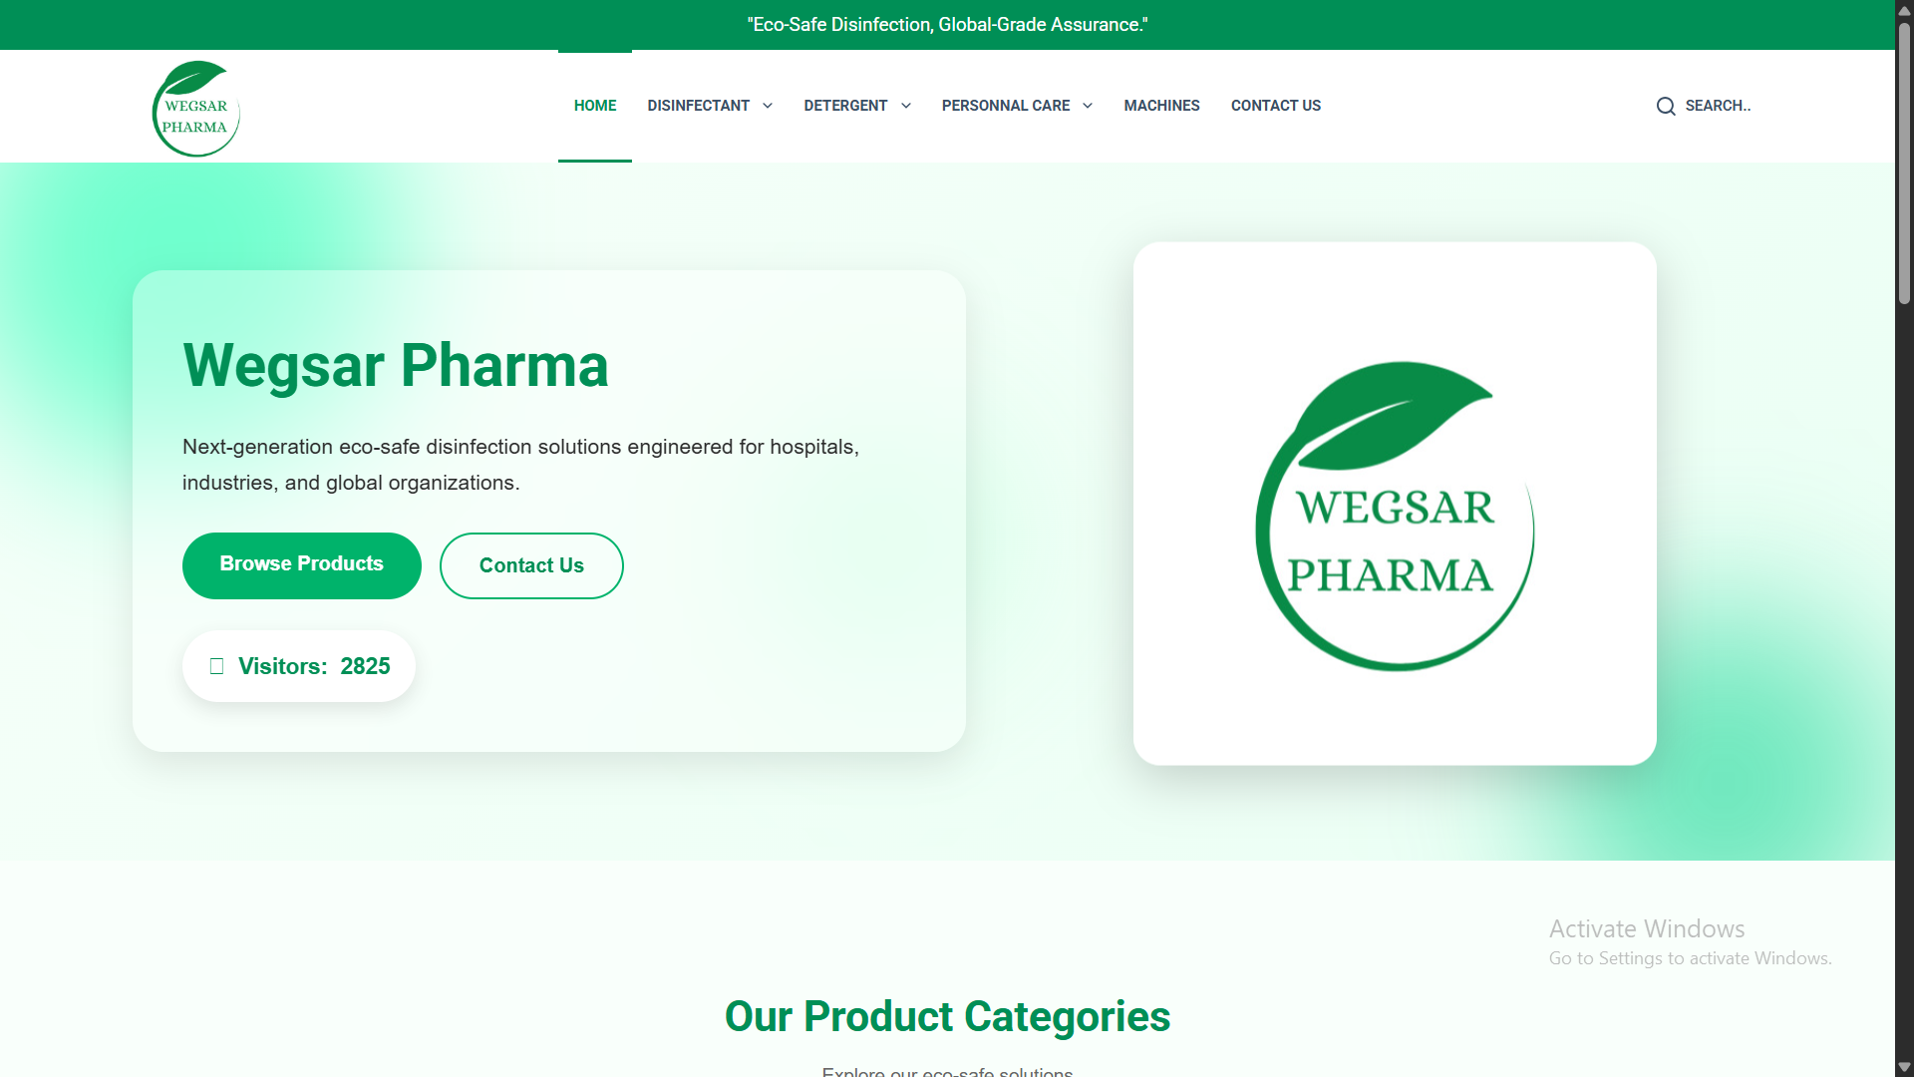
Task: Click the search magnifier icon
Action: (x=1666, y=106)
